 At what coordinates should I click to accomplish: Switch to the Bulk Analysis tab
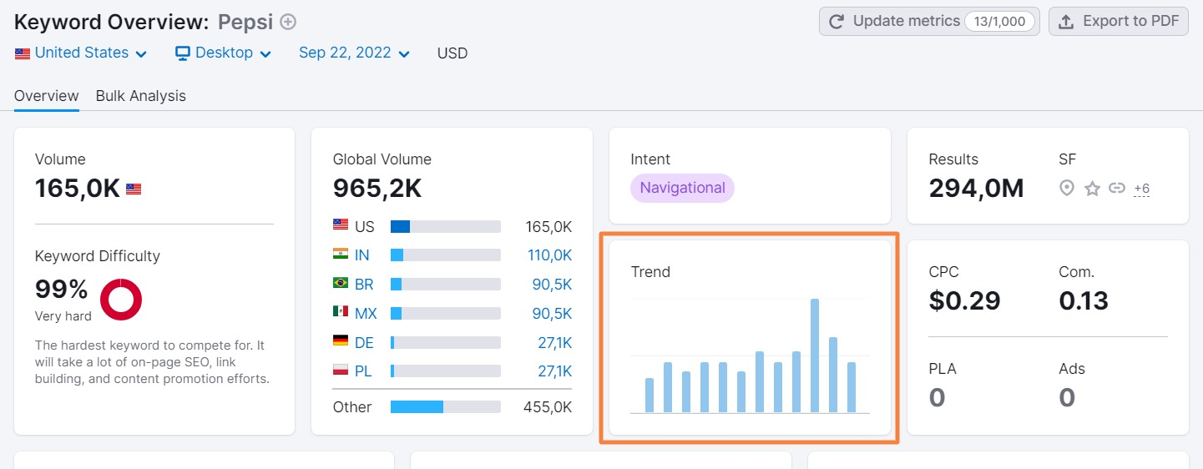(140, 96)
